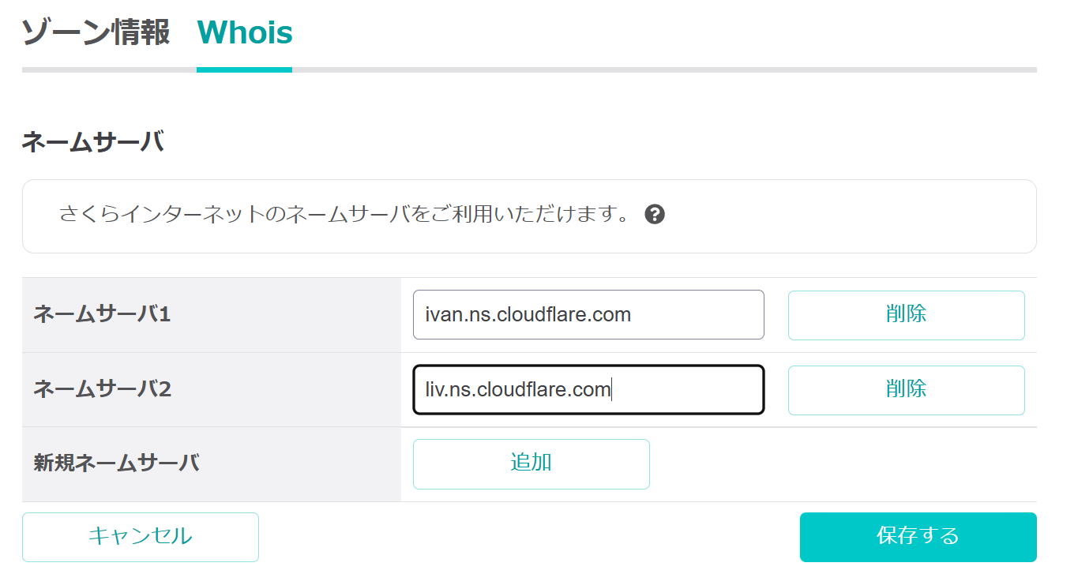Click 削除 to delete ネームサーバ1
Image resolution: width=1078 pixels, height=574 pixels.
(x=906, y=314)
